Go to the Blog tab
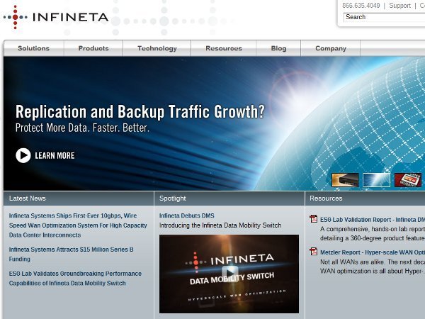 click(x=278, y=48)
